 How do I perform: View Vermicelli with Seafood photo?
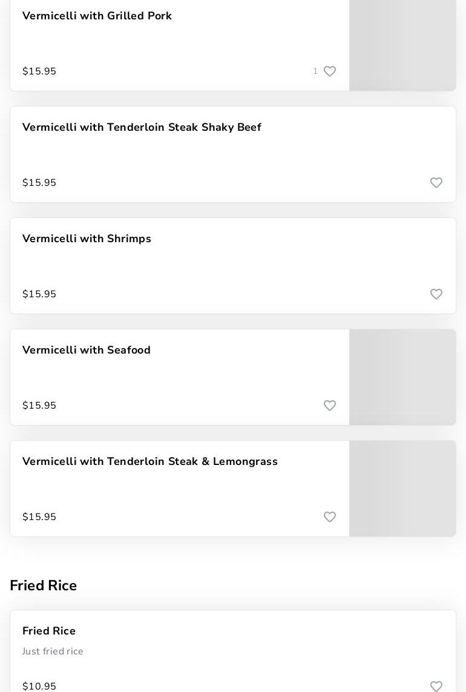[402, 377]
